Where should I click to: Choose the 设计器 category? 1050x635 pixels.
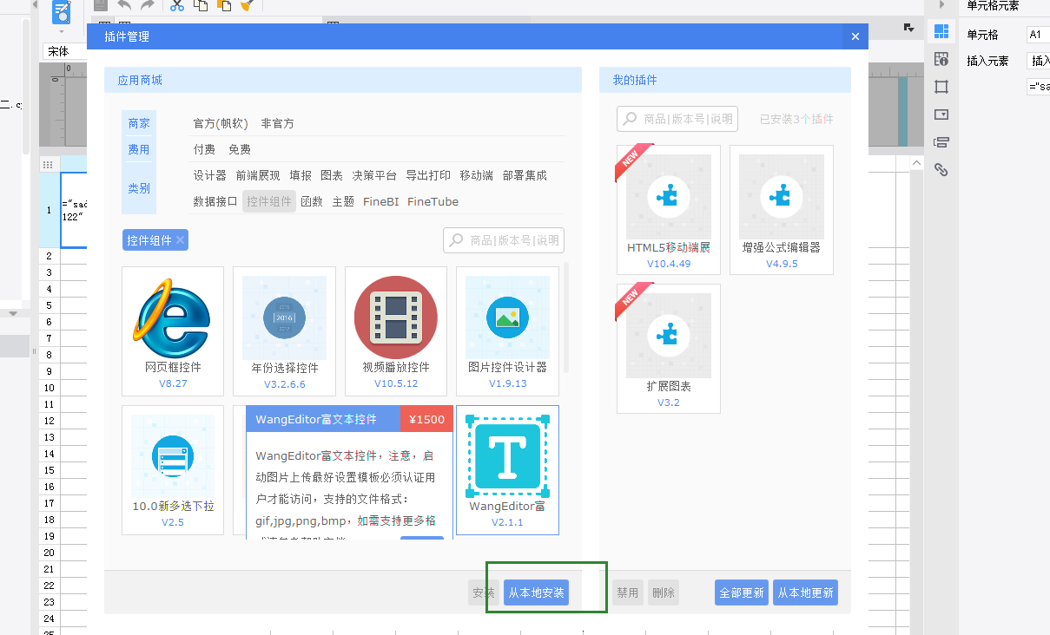(210, 175)
